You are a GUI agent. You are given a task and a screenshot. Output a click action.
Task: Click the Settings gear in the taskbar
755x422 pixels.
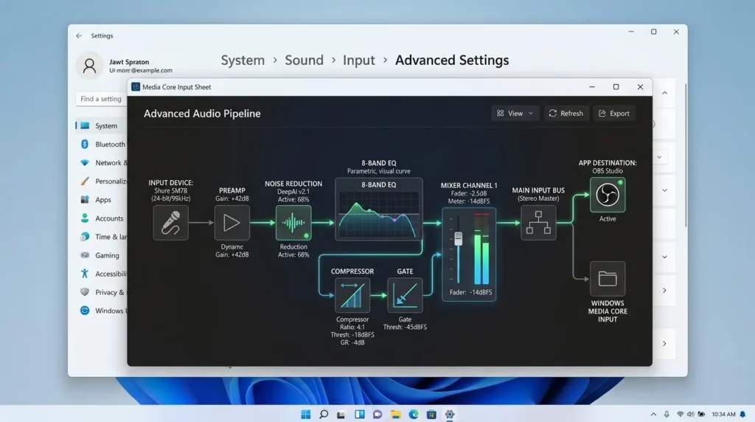449,415
